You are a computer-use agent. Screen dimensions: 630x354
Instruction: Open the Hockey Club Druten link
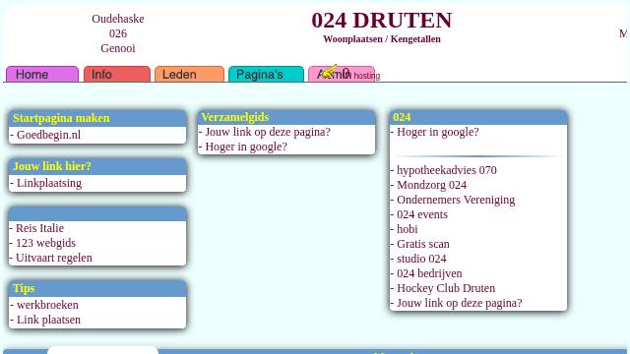click(x=446, y=288)
